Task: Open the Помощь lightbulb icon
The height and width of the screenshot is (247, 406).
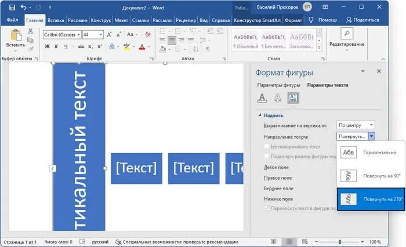Action: pos(311,20)
